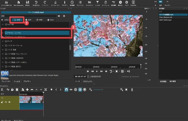Open the timeline hamburger menu

pos(2,89)
